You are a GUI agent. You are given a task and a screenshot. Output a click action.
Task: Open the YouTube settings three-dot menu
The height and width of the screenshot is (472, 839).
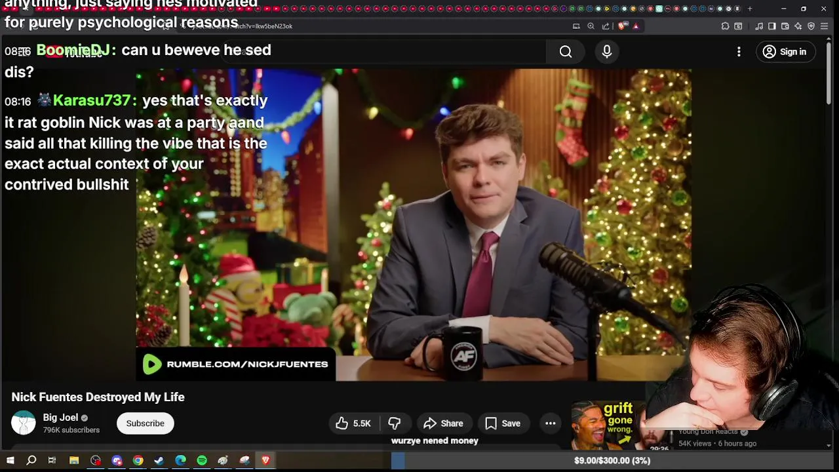739,52
